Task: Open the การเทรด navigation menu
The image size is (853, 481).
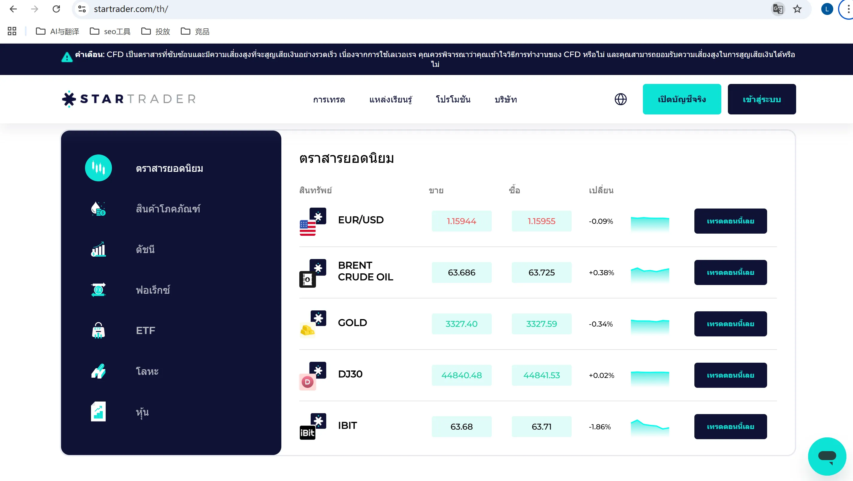Action: click(329, 99)
